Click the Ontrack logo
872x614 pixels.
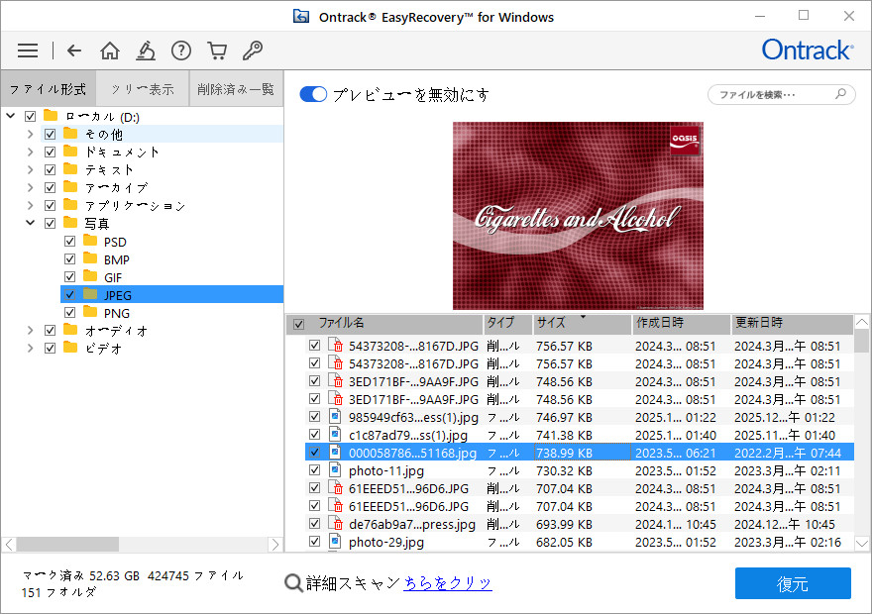(807, 50)
